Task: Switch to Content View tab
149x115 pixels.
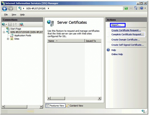Action: (74, 106)
